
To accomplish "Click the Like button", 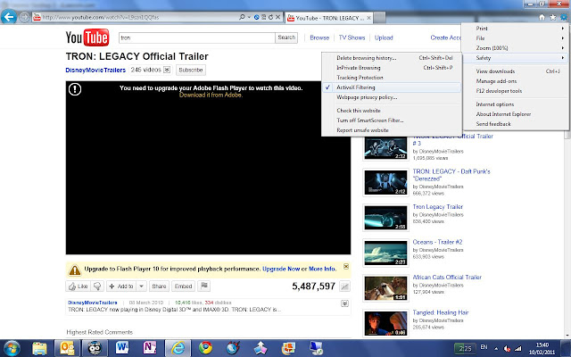I will [78, 286].
